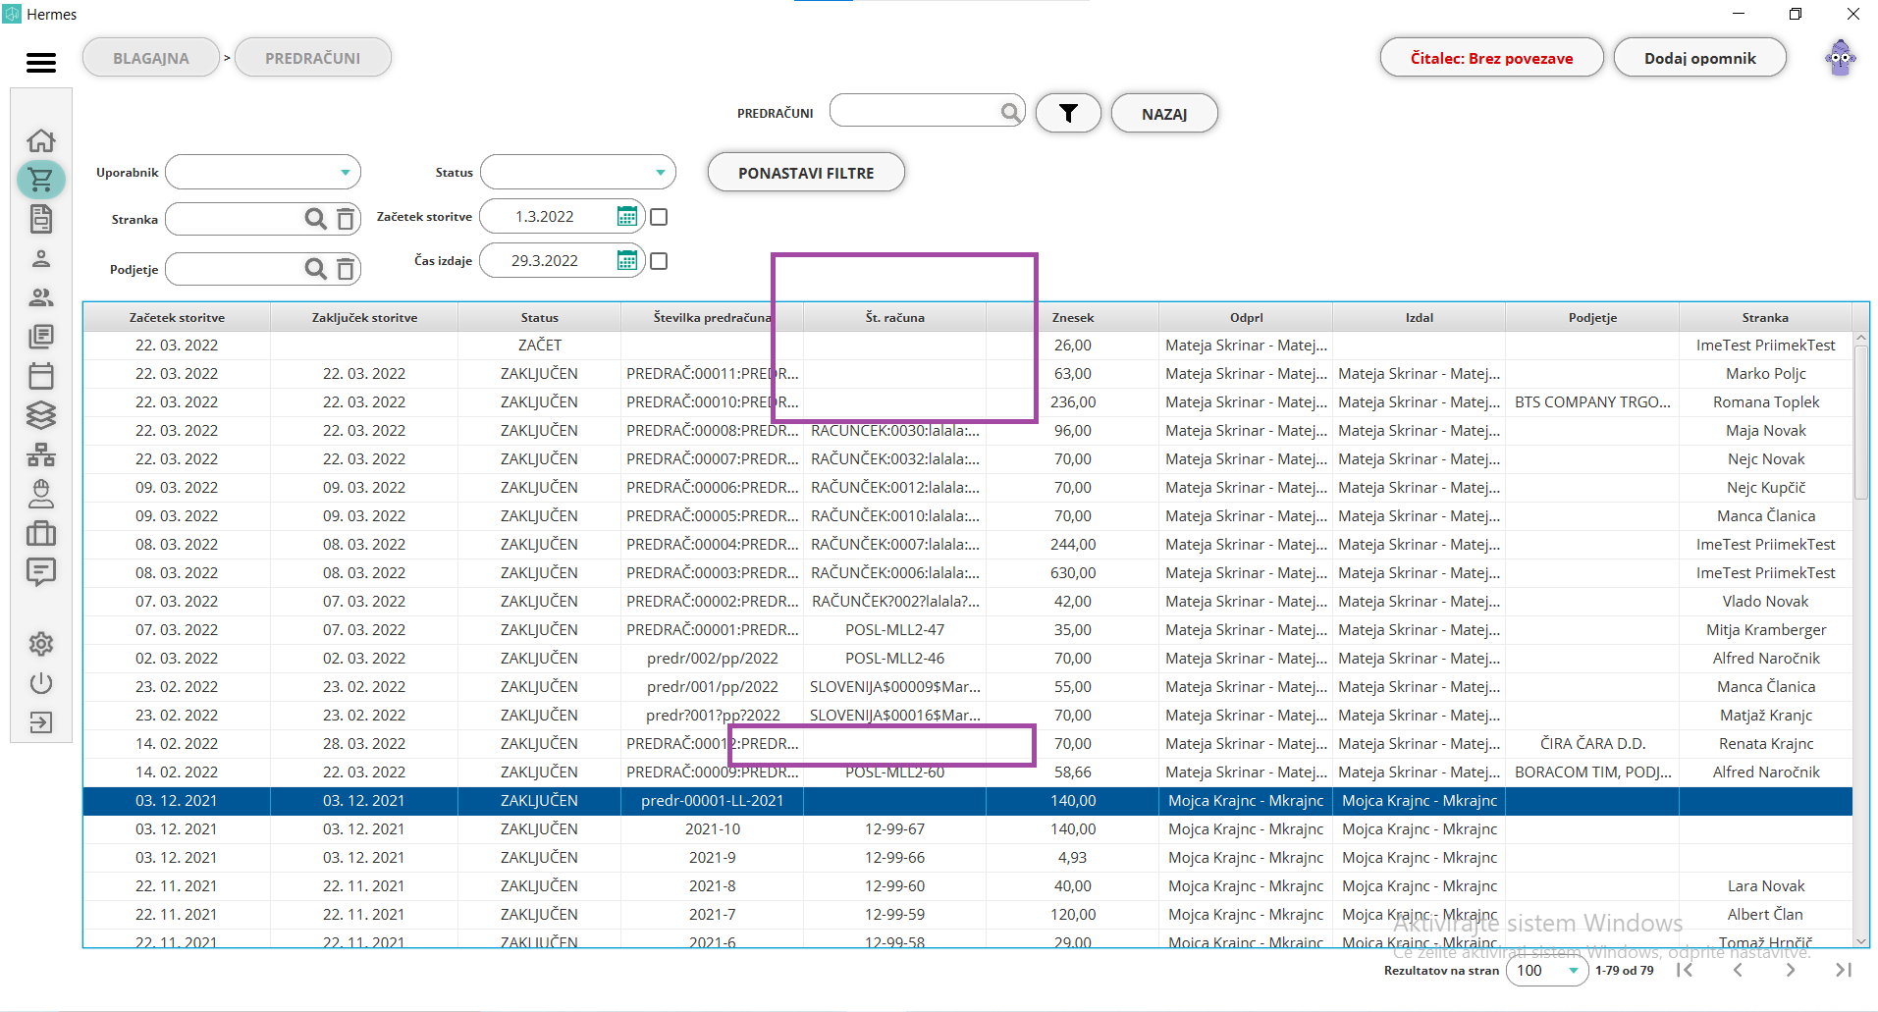Select row with customer Lara Novak
Screen dimensions: 1878x1012
coord(968,886)
